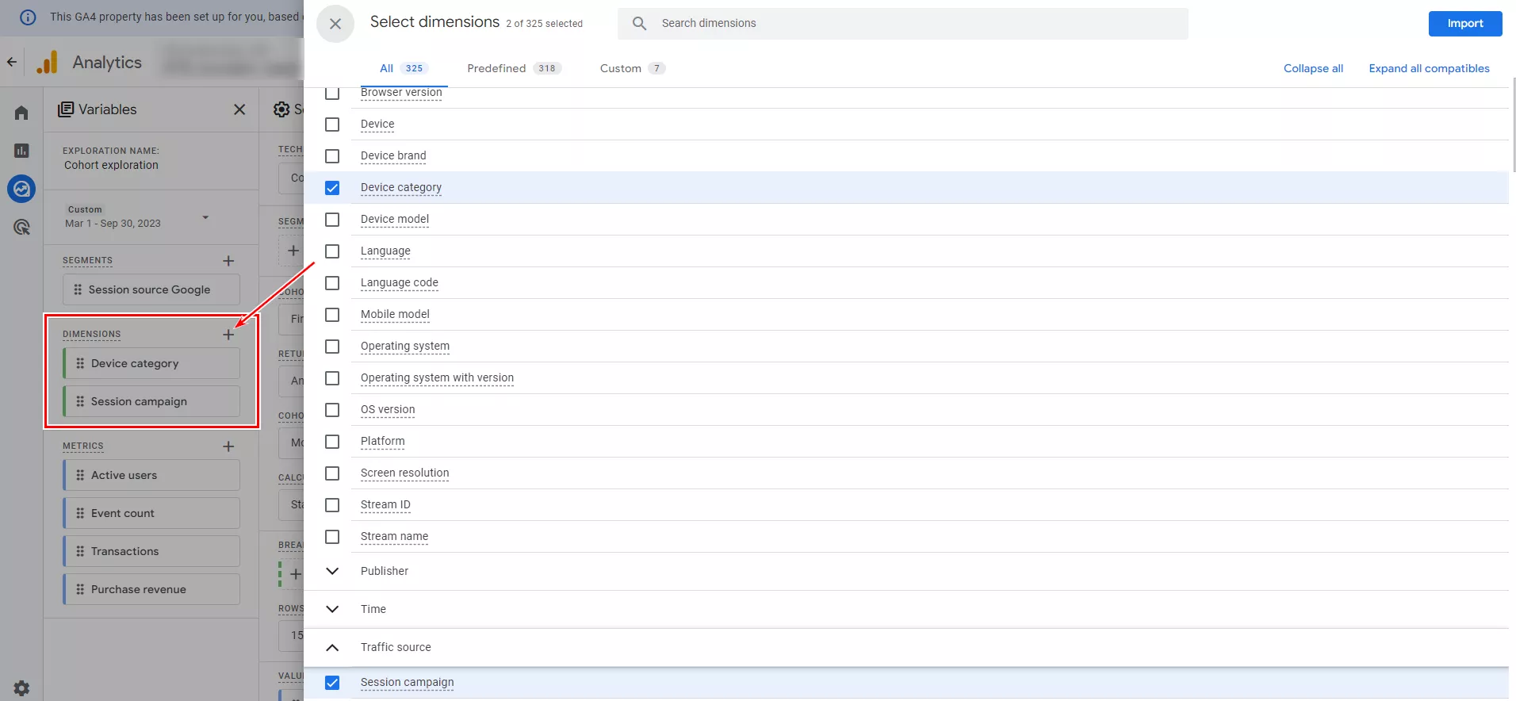1516x701 pixels.
Task: Check the Stream name checkbox
Action: 332,537
